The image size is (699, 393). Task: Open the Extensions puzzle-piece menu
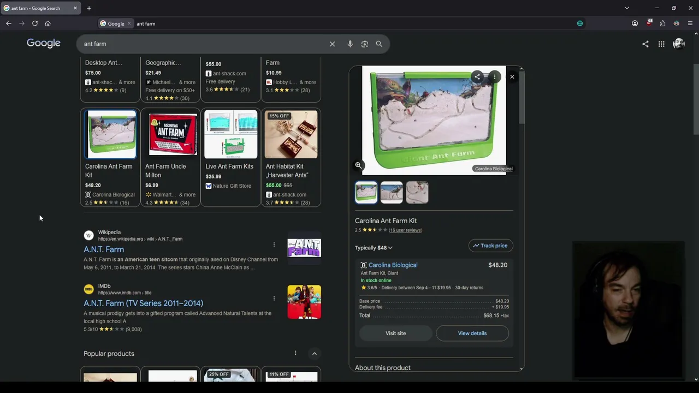pos(662,23)
